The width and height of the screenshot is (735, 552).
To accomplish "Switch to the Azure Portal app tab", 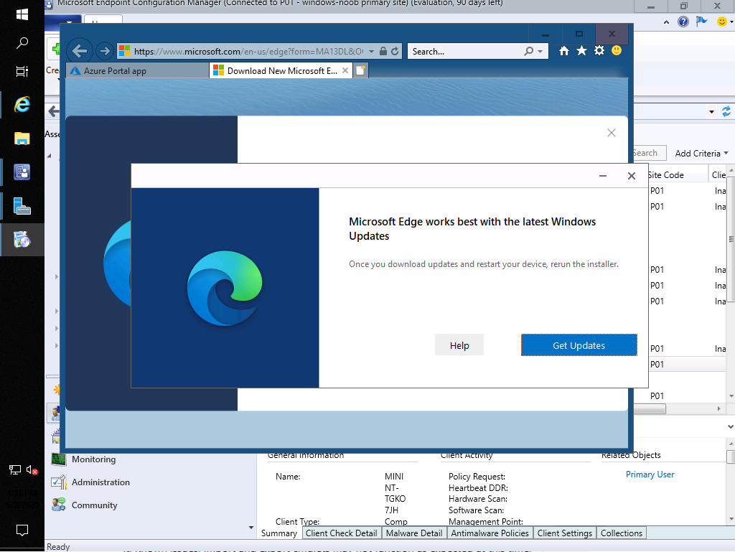I will pos(137,71).
